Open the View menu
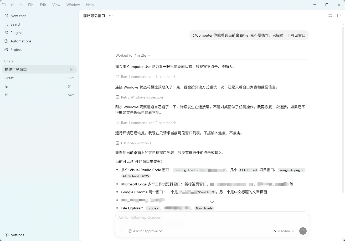The width and height of the screenshot is (345, 241). tap(56, 5)
